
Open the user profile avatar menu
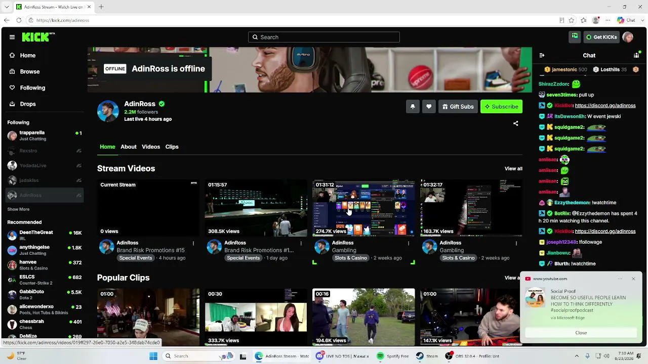click(x=628, y=37)
